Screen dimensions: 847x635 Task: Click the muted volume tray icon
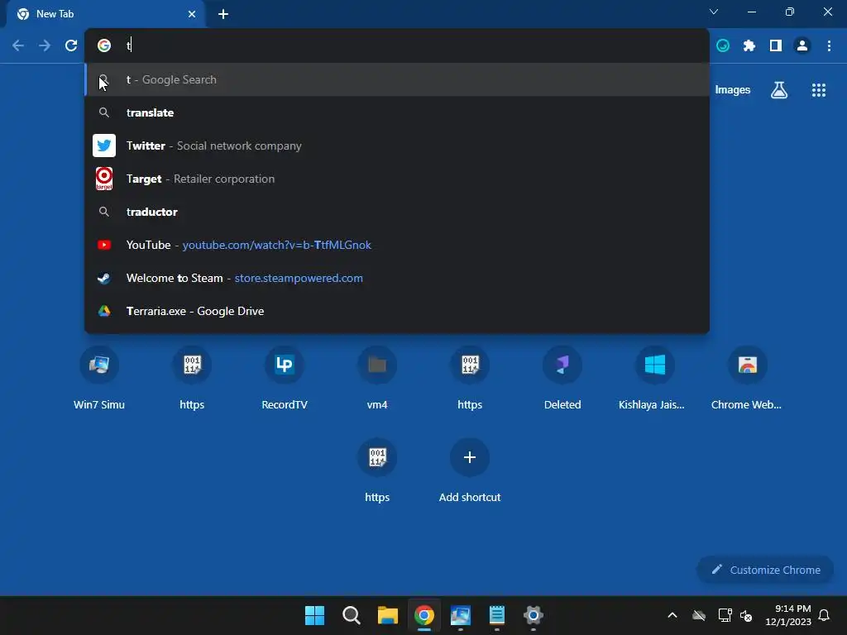pos(746,615)
